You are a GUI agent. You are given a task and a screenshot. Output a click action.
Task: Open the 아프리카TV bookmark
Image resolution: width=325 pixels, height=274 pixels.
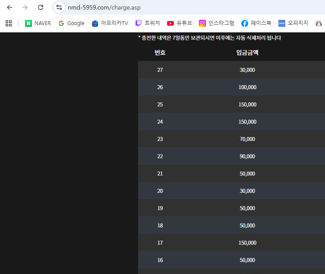tap(110, 23)
